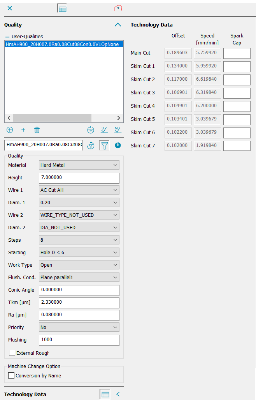Image resolution: width=256 pixels, height=400 pixels.
Task: Check the Conversion by Name option
Action: point(11,375)
